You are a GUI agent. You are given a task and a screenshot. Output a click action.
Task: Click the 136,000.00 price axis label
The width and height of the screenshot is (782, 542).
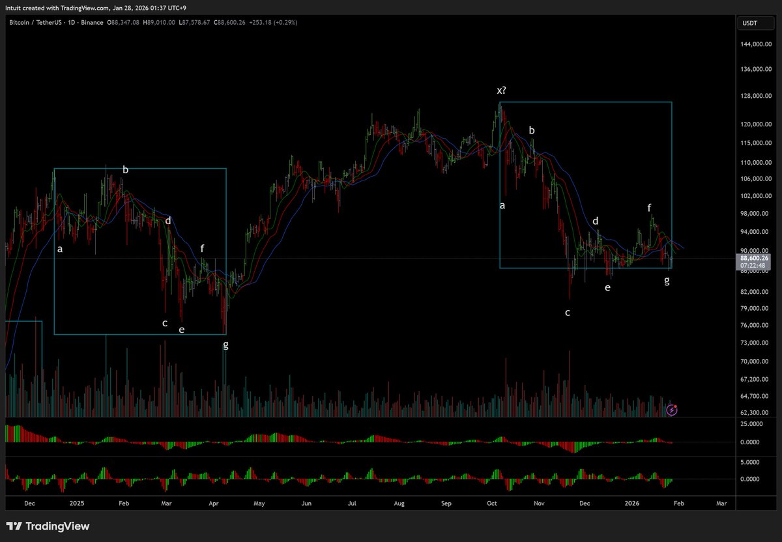pos(756,69)
